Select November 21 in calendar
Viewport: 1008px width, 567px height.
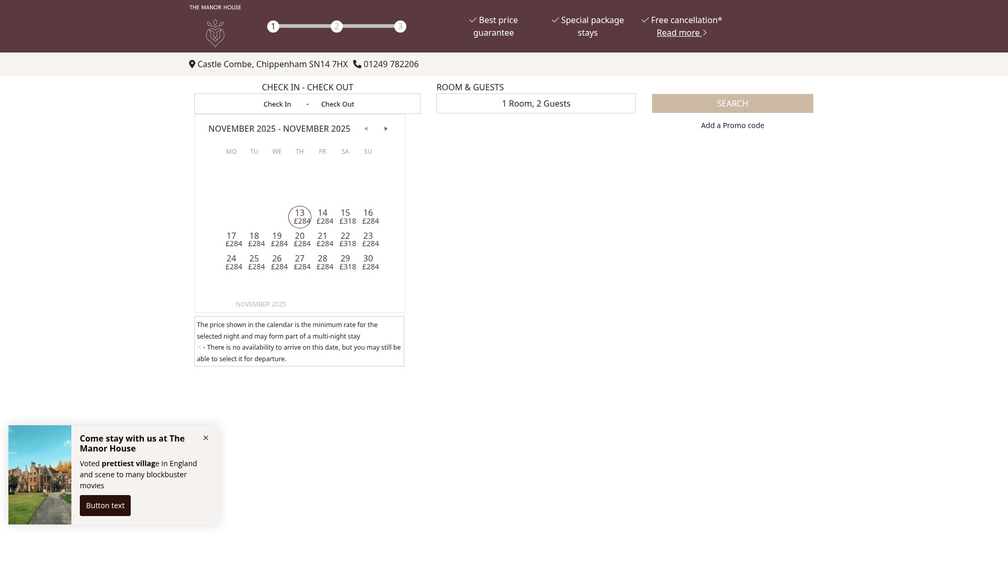click(x=322, y=239)
